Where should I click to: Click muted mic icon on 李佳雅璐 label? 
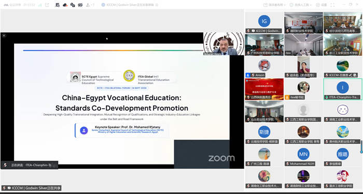(327, 164)
